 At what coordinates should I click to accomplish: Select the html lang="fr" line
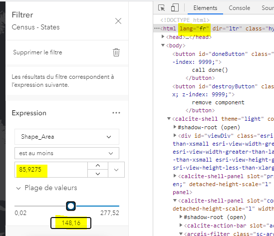214,28
